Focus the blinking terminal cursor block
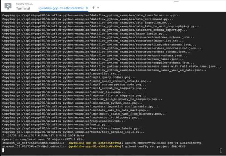The image size is (226, 156). [x=3, y=150]
